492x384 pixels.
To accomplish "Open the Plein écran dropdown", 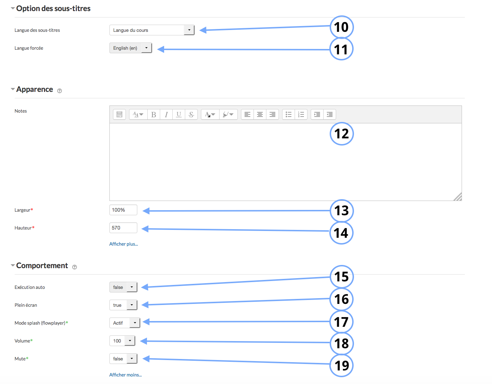I will 123,305.
